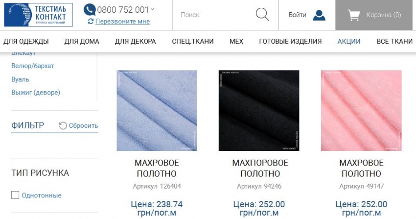Click into the Поиск search field
The image size is (416, 219).
coord(214,15)
